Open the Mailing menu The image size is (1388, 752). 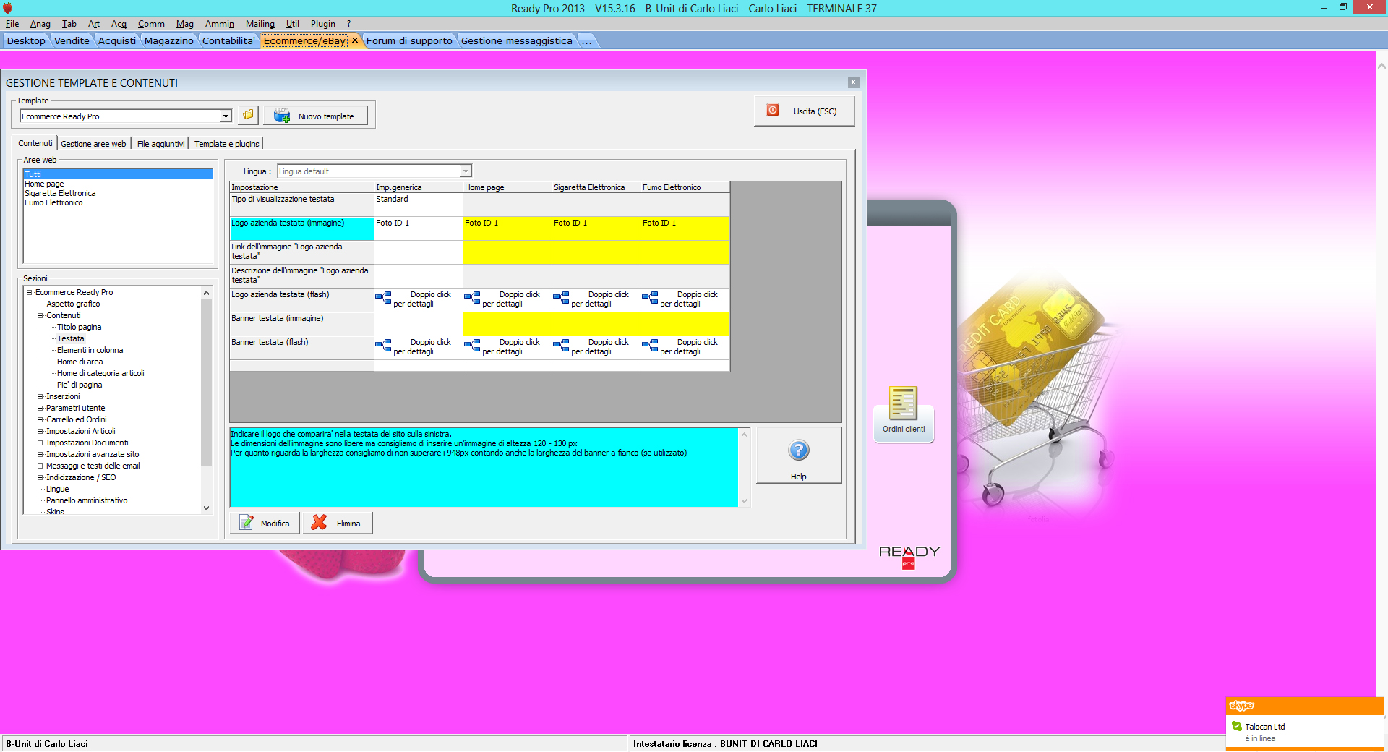coord(260,24)
